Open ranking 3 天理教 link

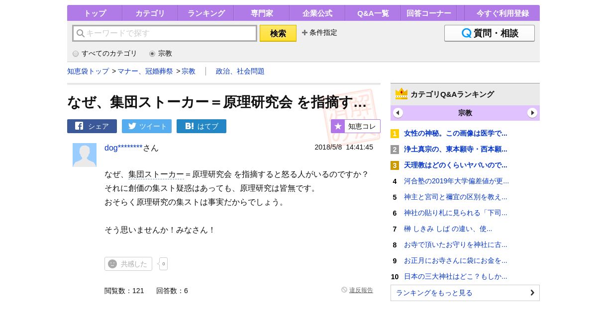click(x=456, y=165)
